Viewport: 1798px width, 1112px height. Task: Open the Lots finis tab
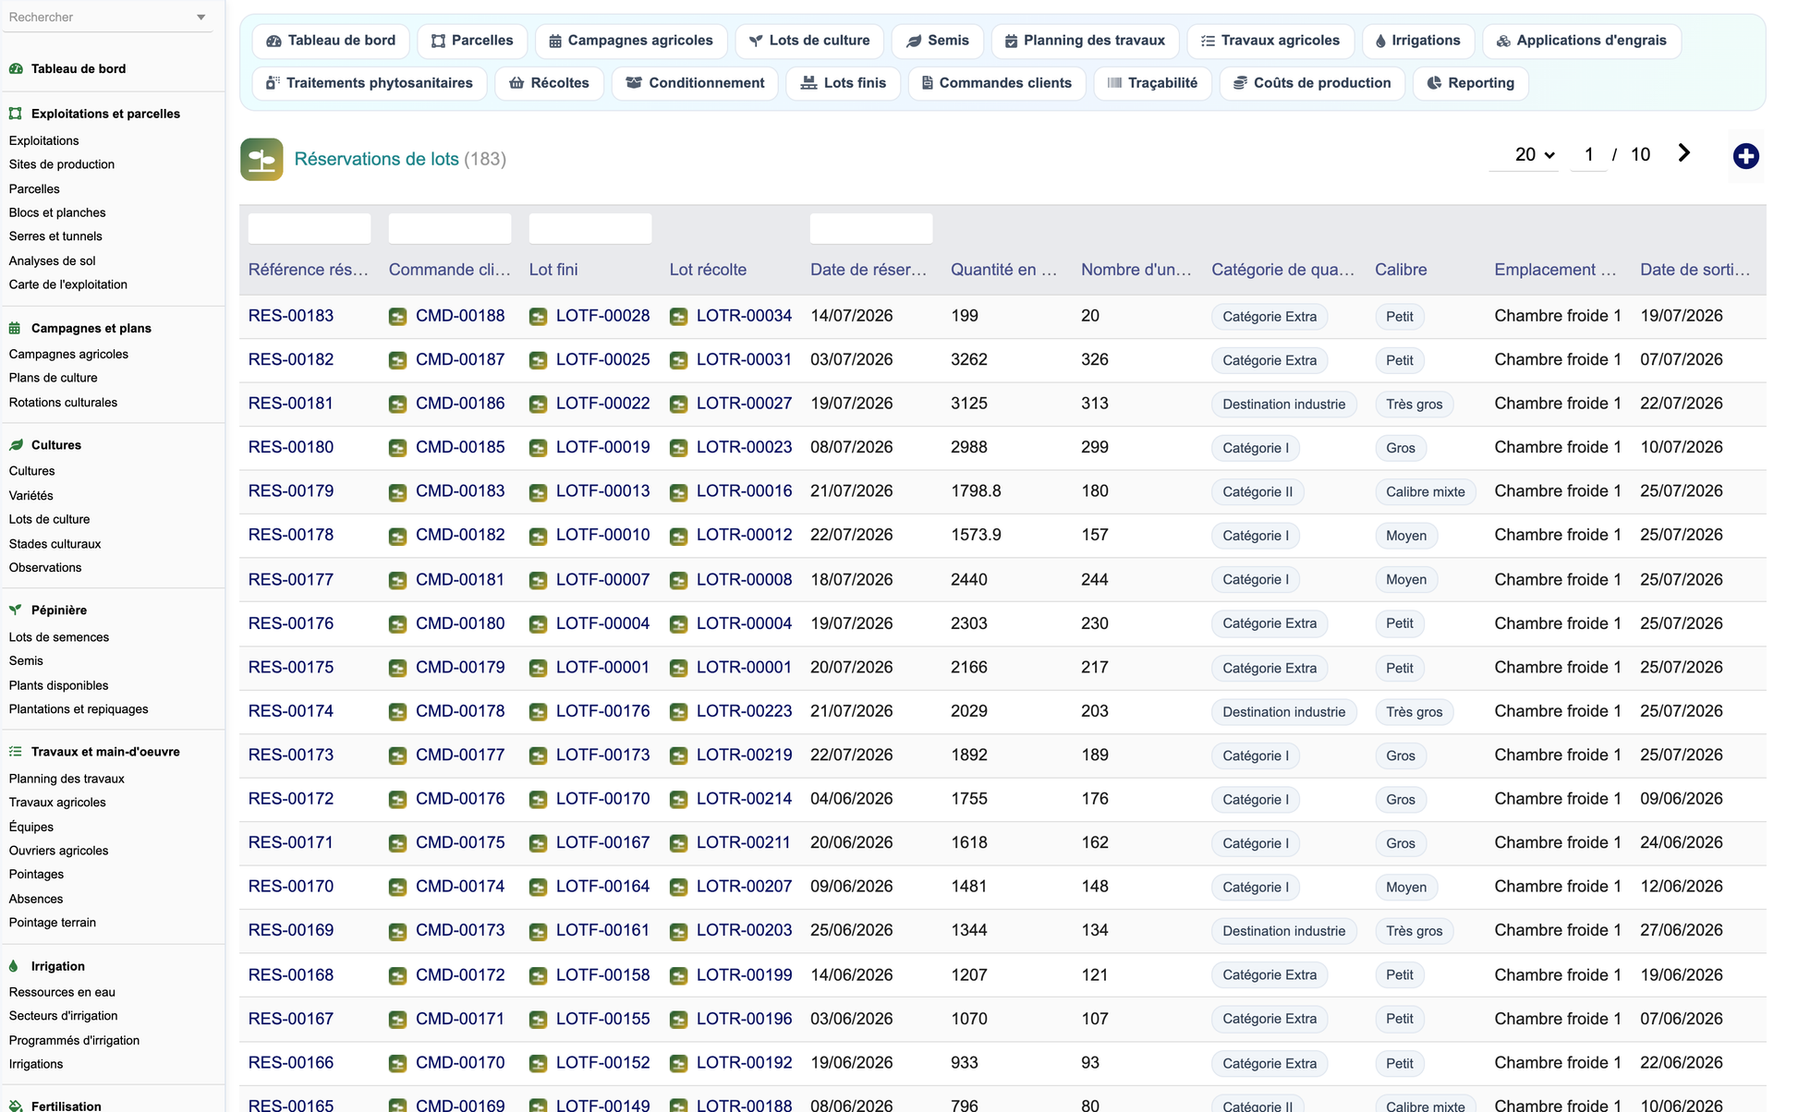pyautogui.click(x=844, y=83)
